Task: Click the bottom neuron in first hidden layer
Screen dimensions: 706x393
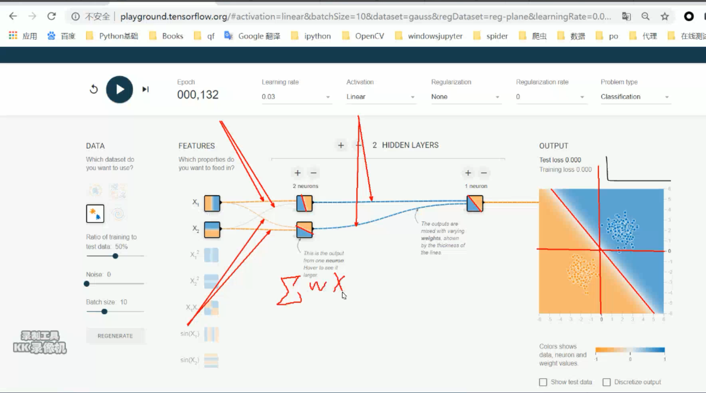Action: (x=304, y=230)
